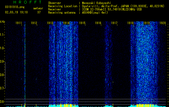This screenshot has height=107, width=169.
Task: Select the file name 03191910.png
Action: point(15,7)
